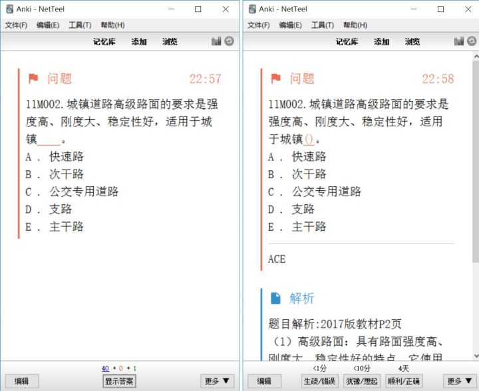Minimize the left Anki window
Screen dimensions: 479x391
point(171,9)
